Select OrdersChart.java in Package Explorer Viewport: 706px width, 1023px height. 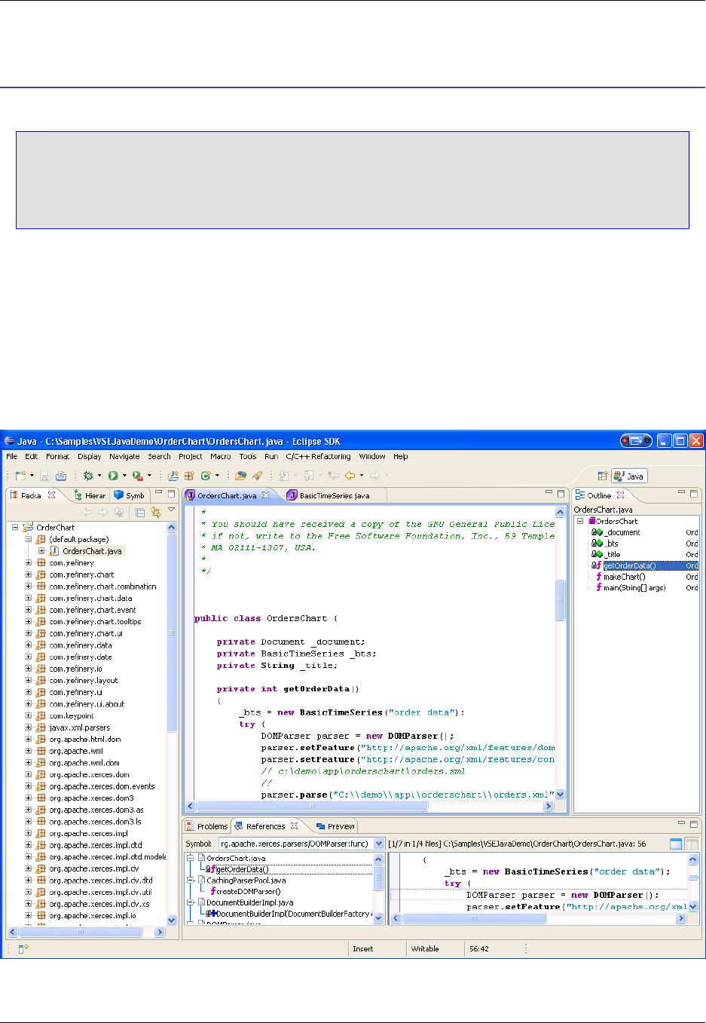tap(92, 551)
